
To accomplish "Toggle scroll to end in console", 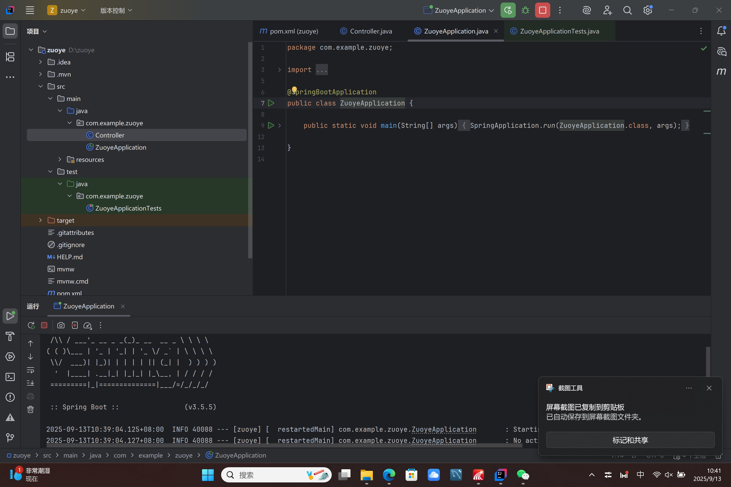I will coord(30,383).
